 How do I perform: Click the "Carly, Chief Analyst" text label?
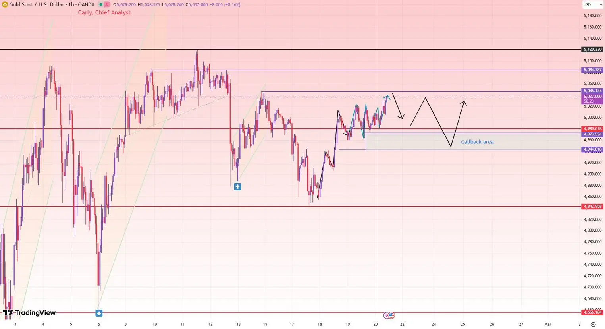point(104,12)
